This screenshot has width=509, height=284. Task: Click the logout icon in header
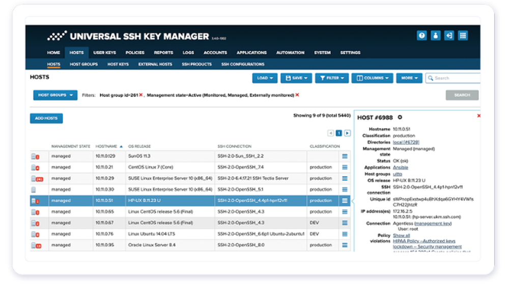click(449, 36)
